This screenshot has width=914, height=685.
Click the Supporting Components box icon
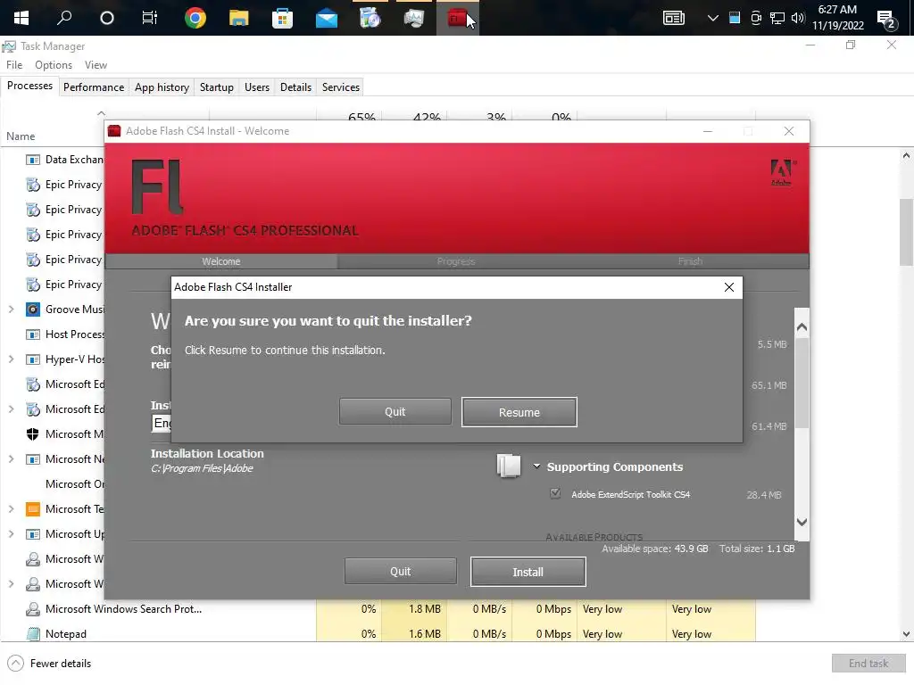tap(508, 466)
